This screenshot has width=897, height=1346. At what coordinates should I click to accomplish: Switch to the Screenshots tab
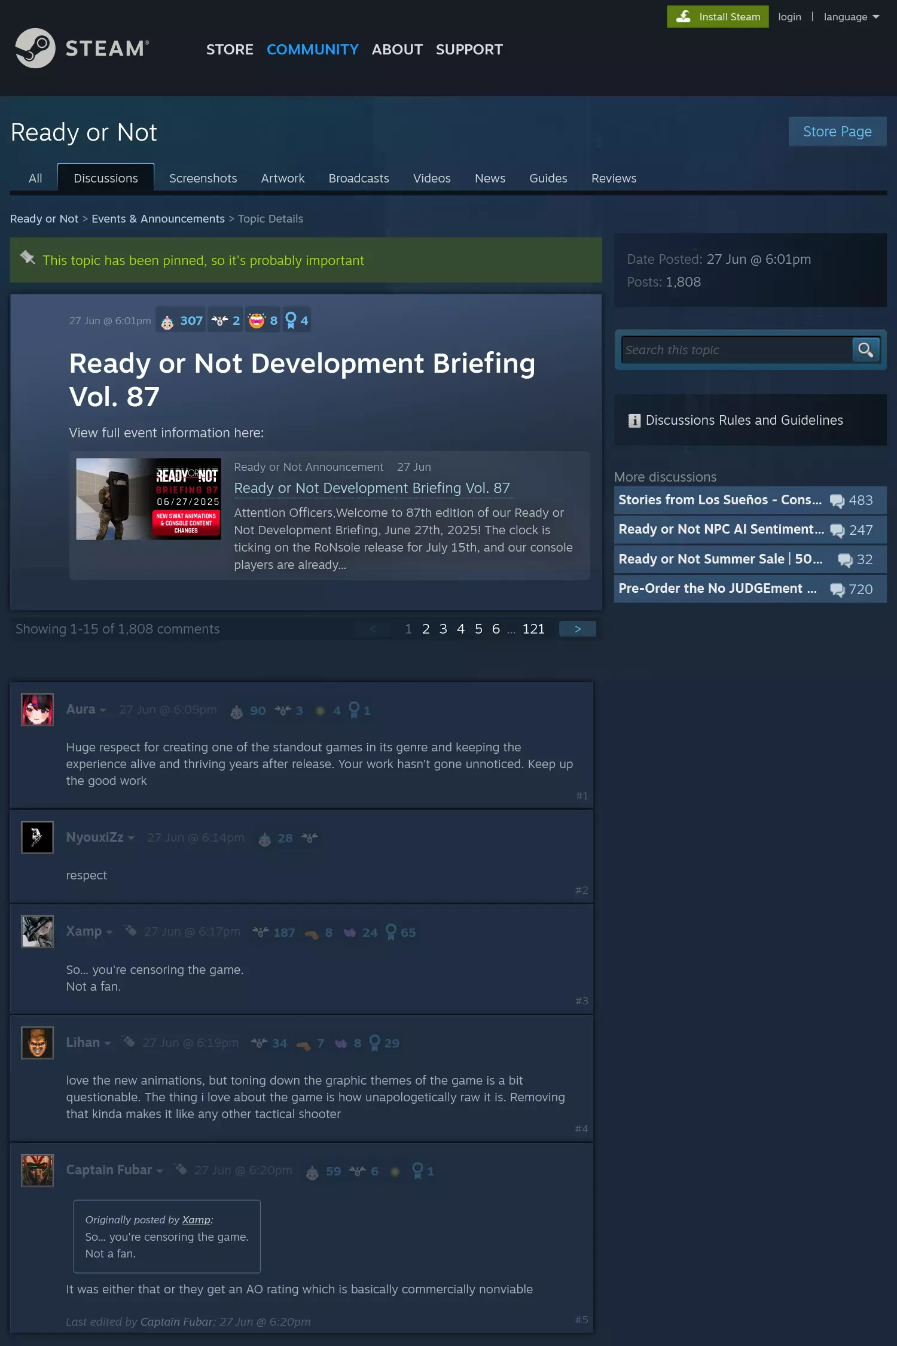click(203, 178)
